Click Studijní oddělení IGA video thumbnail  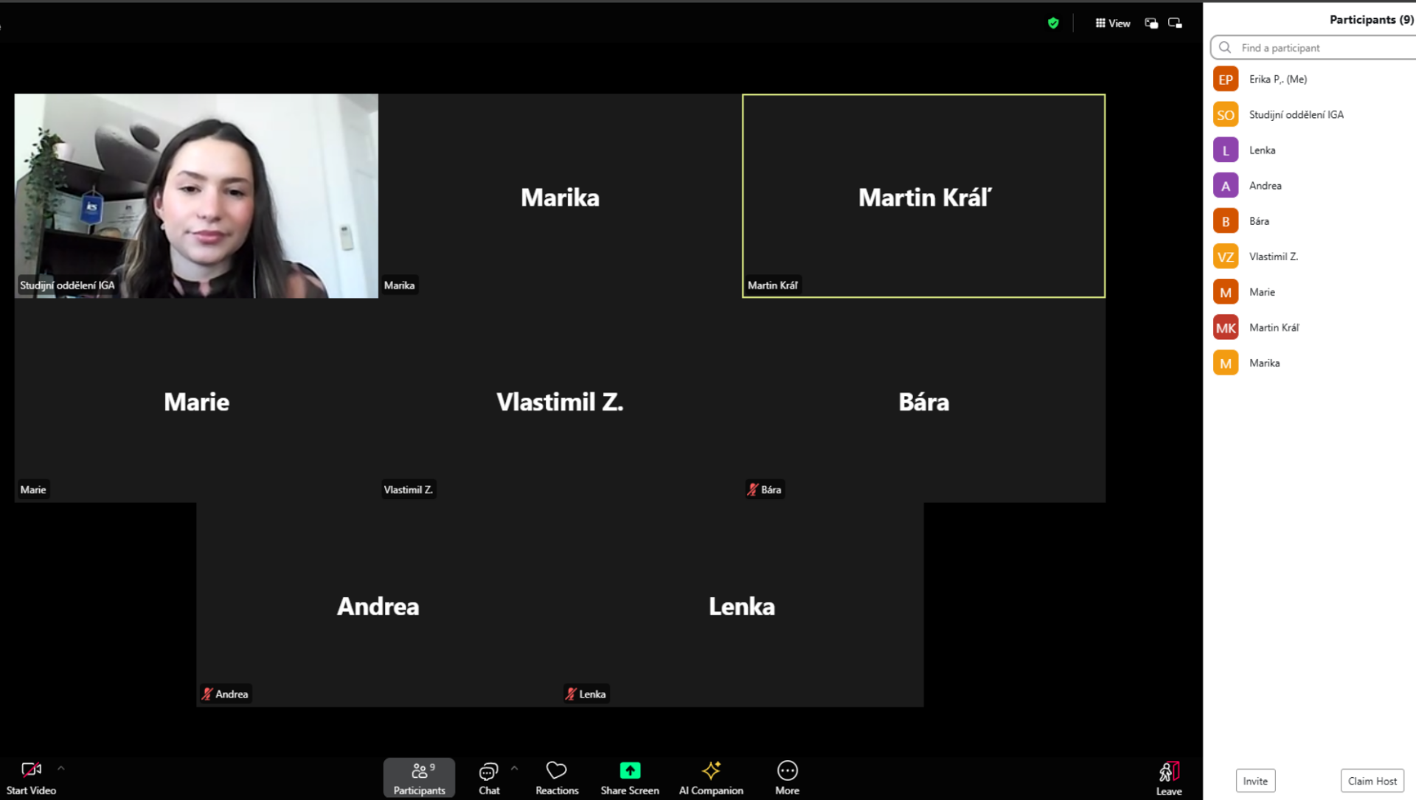point(196,195)
